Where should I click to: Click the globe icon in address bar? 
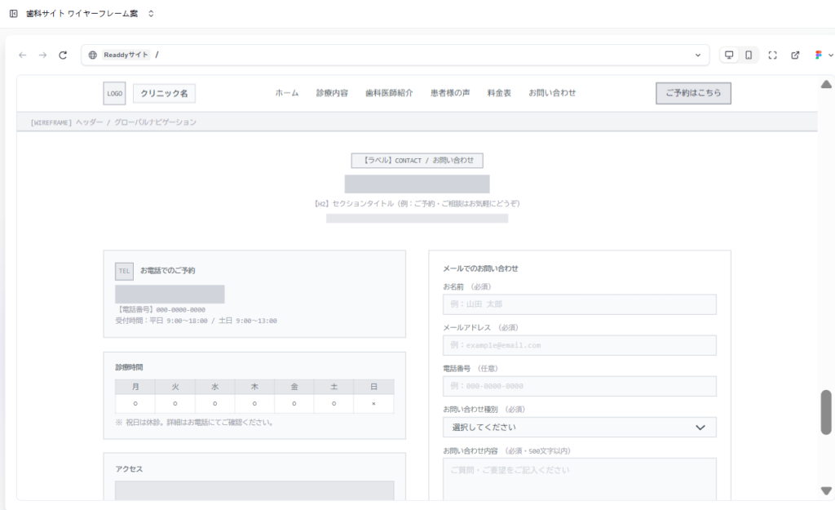93,55
